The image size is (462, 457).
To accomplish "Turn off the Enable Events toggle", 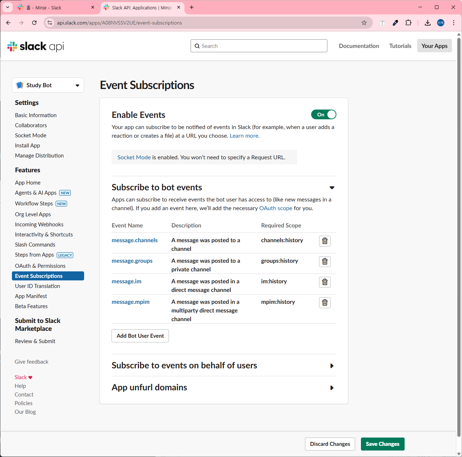I will click(x=324, y=115).
